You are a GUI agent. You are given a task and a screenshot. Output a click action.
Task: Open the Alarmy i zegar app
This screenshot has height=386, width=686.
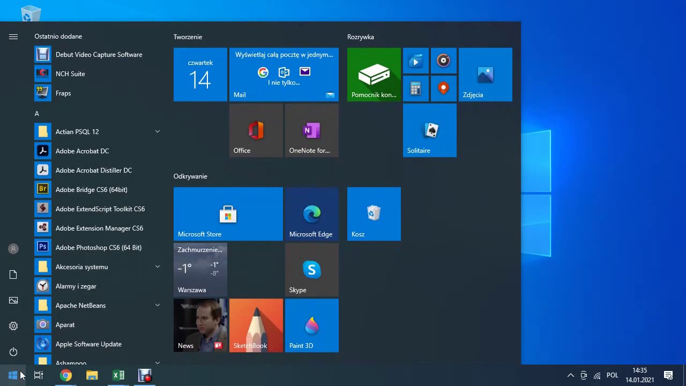(99, 286)
